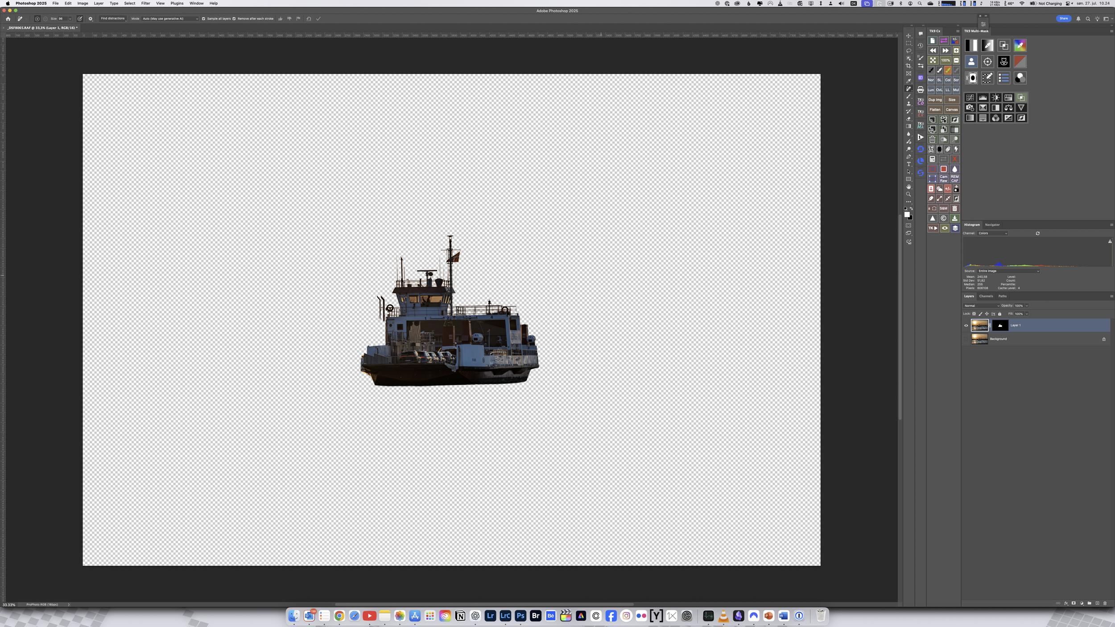Viewport: 1115px width, 627px height.
Task: Open the layer blend mode Normal dropdown
Action: [x=981, y=306]
